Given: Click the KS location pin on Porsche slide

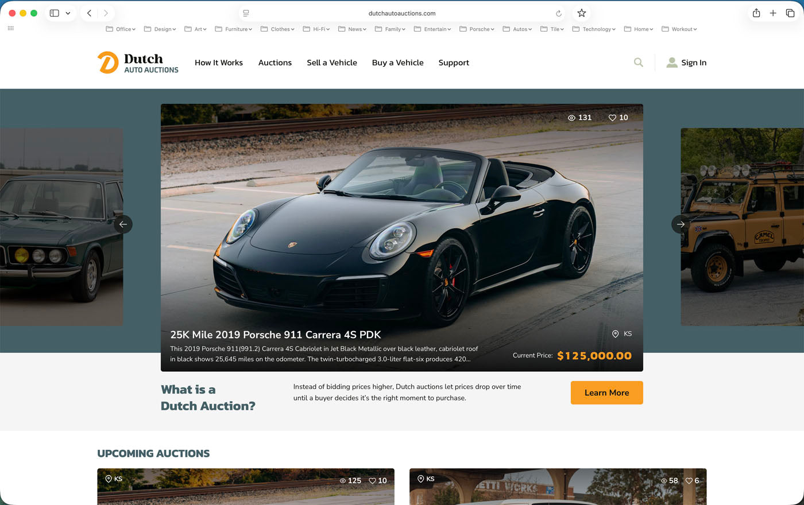Looking at the screenshot, I should 615,334.
